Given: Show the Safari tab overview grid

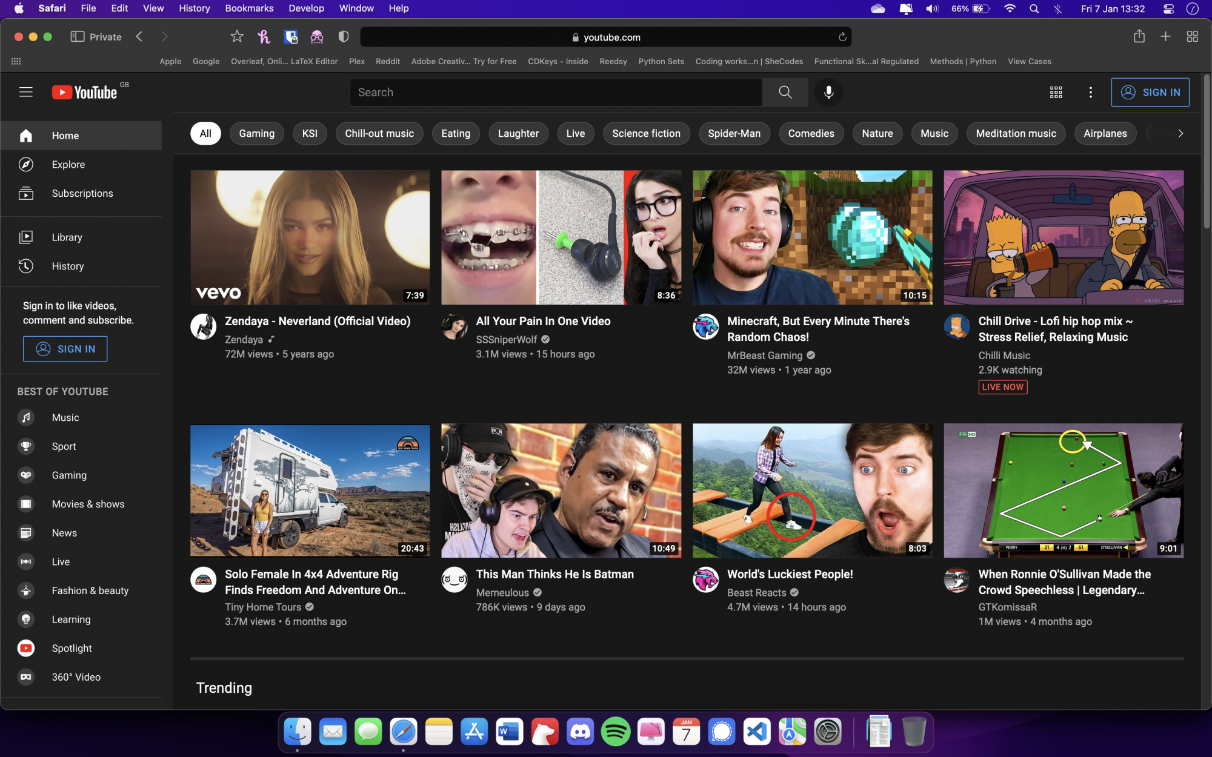Looking at the screenshot, I should (x=1192, y=36).
